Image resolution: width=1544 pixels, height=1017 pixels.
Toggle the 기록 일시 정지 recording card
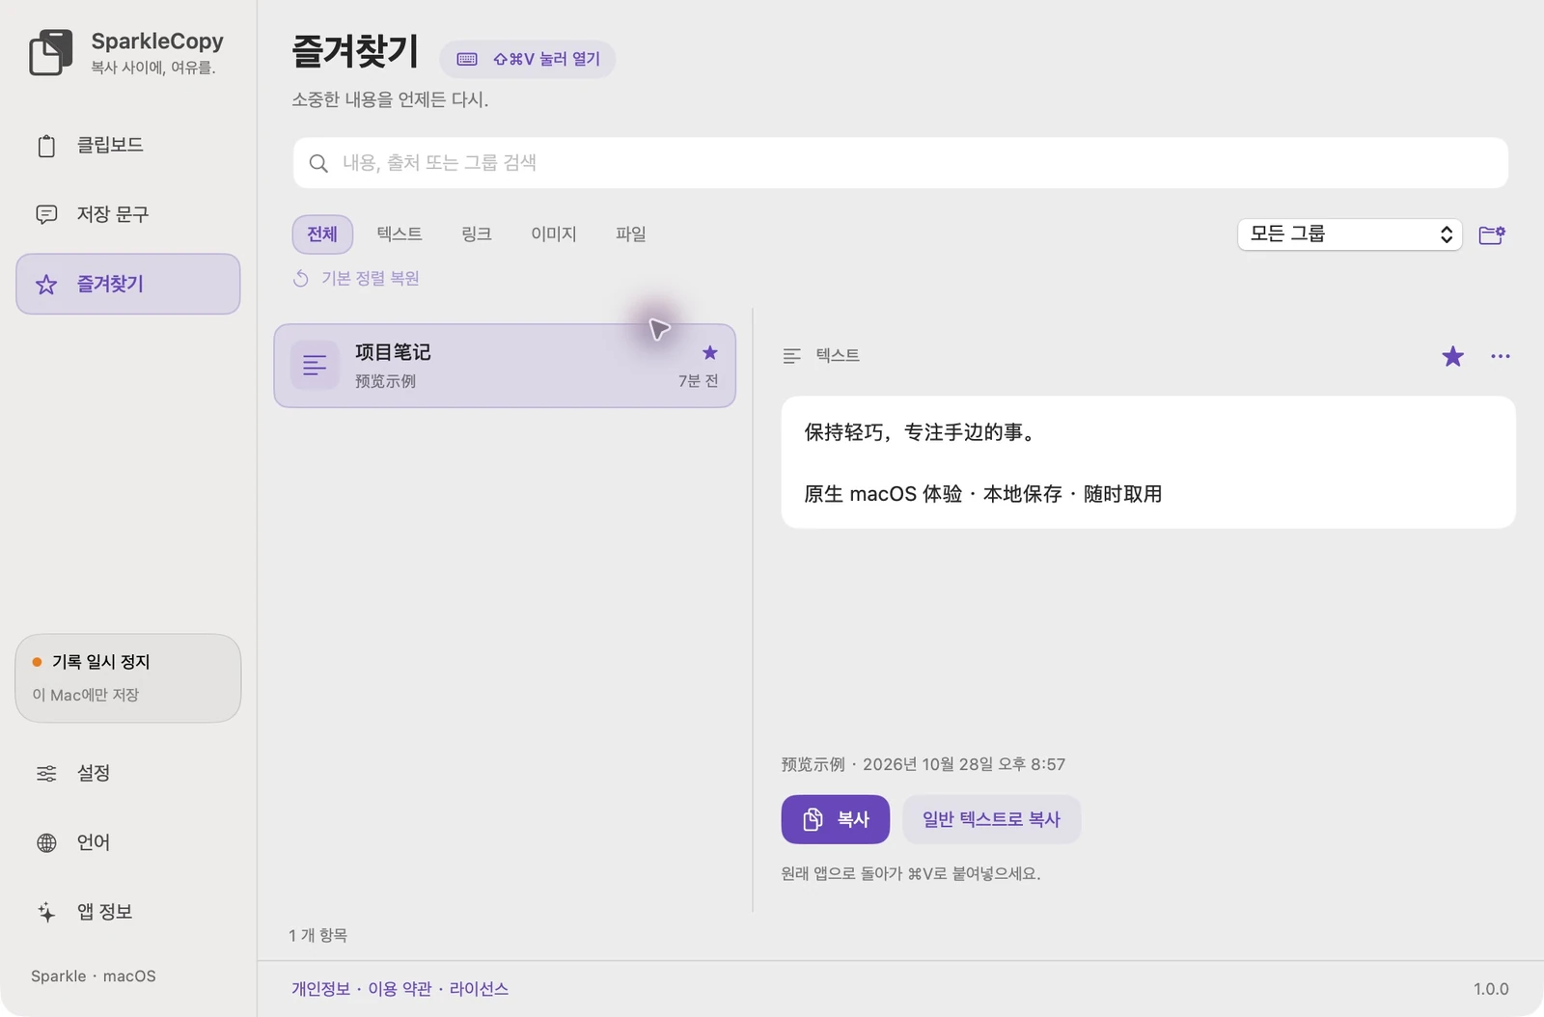[127, 678]
